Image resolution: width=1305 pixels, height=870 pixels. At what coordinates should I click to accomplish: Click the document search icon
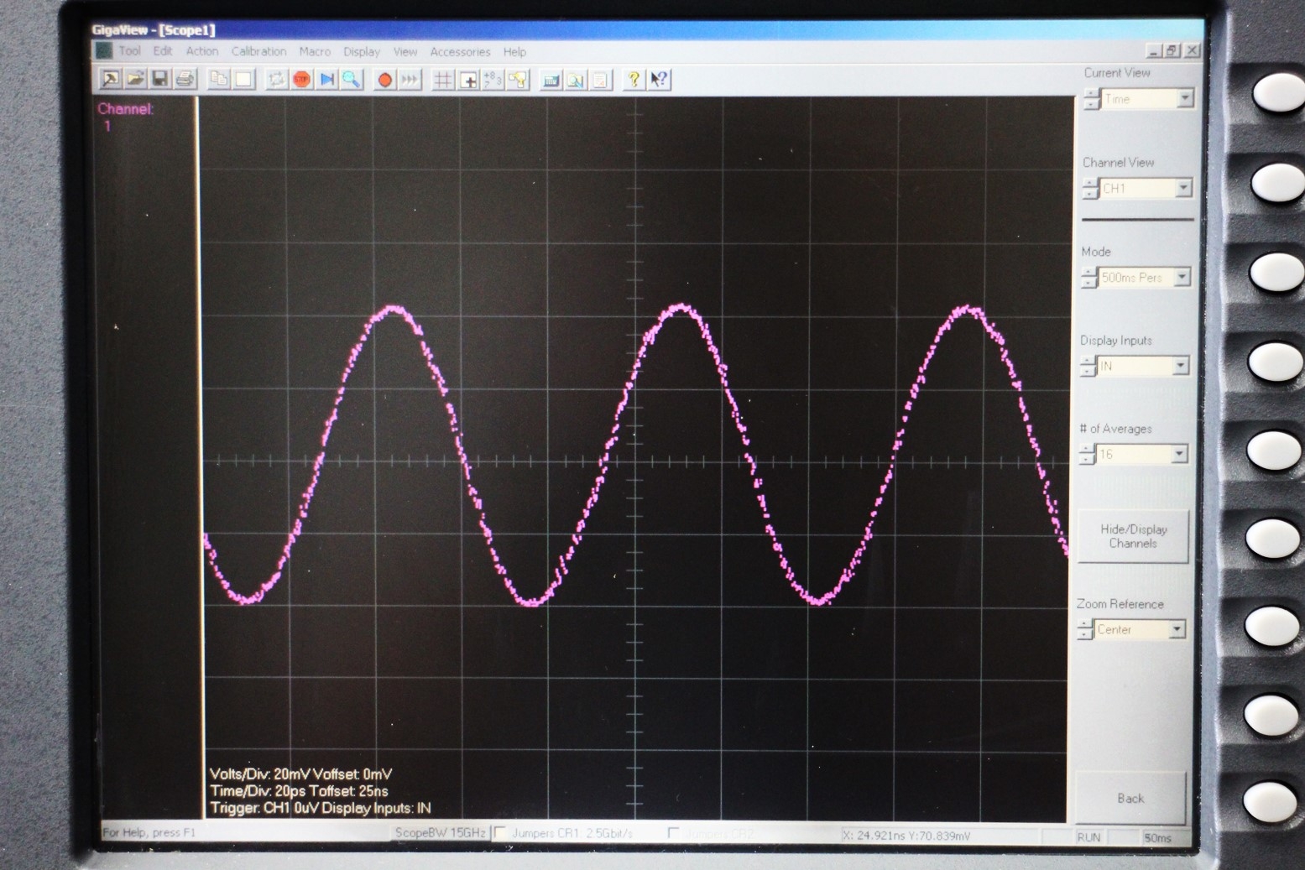[x=576, y=81]
